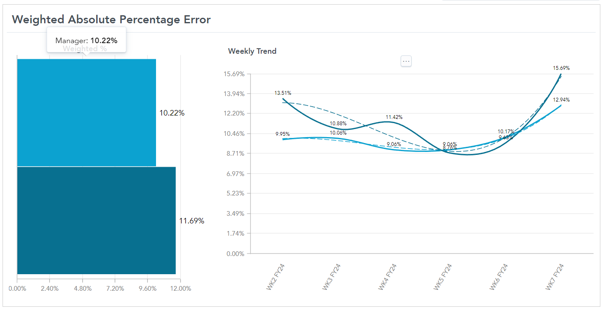Viewport: 605px width, 311px height.
Task: Select the 15.69% peak data point
Action: pyautogui.click(x=561, y=74)
